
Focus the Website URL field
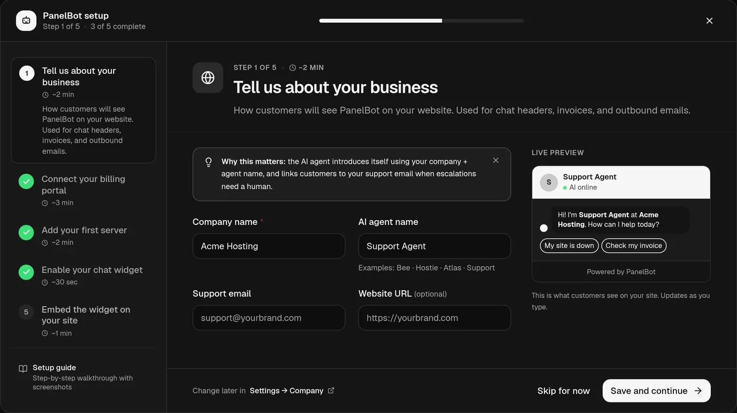click(435, 318)
